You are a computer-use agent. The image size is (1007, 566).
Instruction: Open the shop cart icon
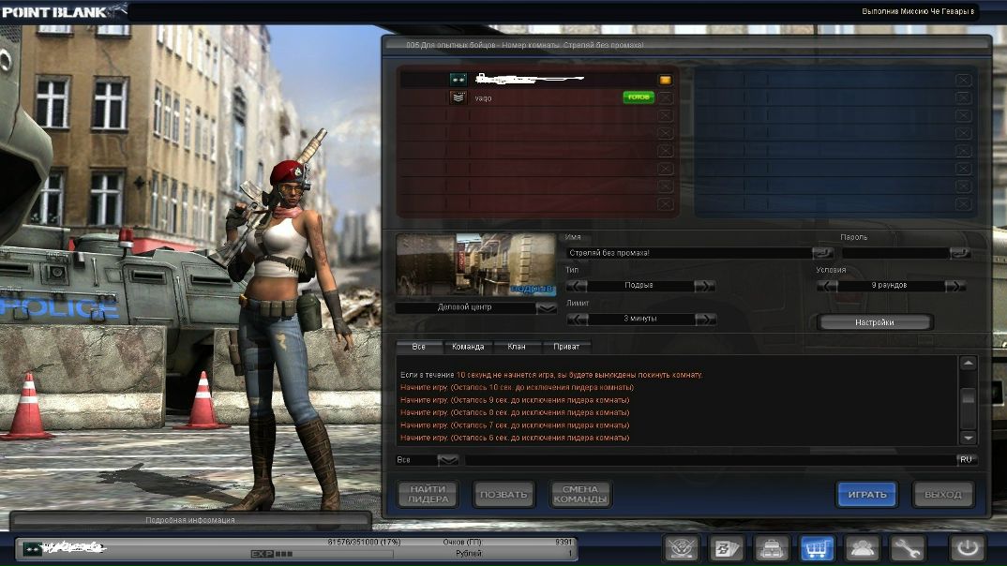(817, 549)
